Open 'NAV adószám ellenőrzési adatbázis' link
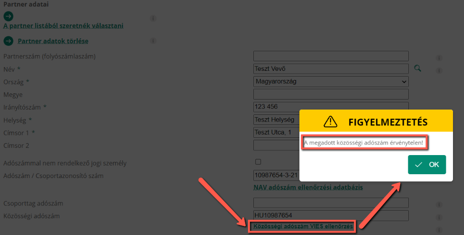This screenshot has width=464, height=235. [308, 188]
